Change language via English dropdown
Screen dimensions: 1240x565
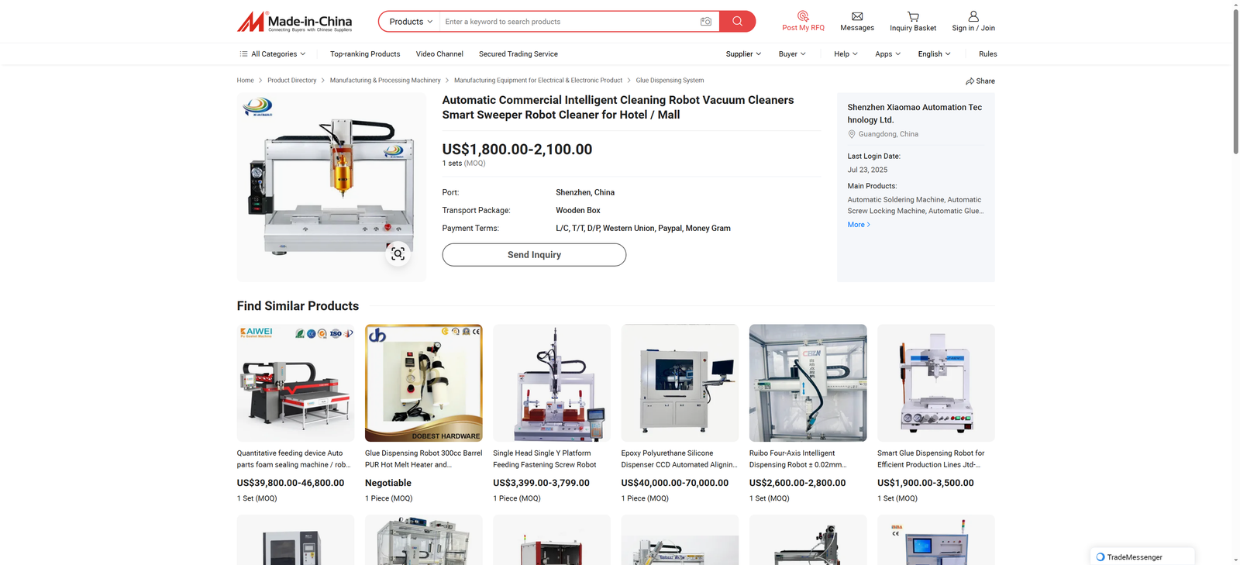(934, 54)
